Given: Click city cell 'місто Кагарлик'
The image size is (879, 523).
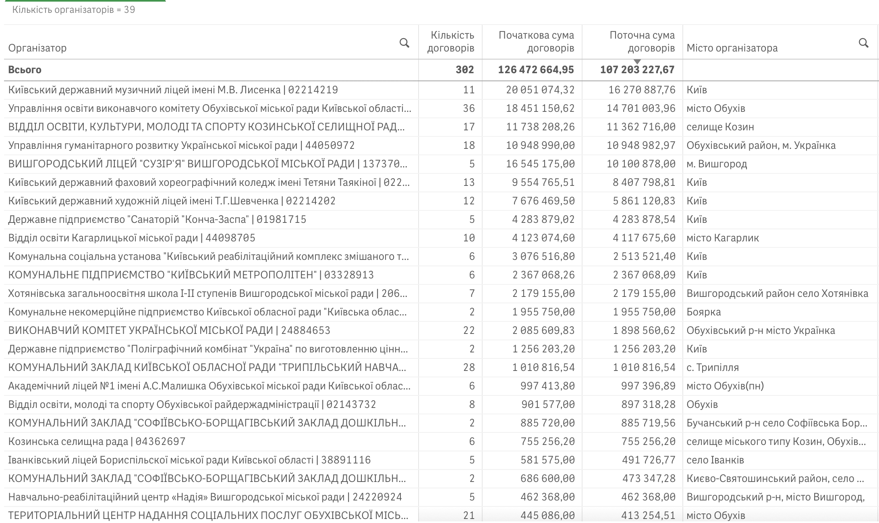Looking at the screenshot, I should [x=723, y=238].
